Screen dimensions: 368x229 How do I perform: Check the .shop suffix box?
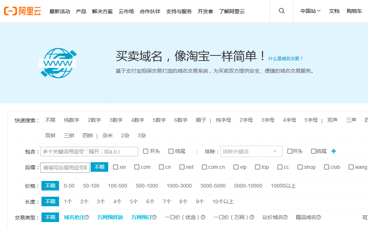300,167
